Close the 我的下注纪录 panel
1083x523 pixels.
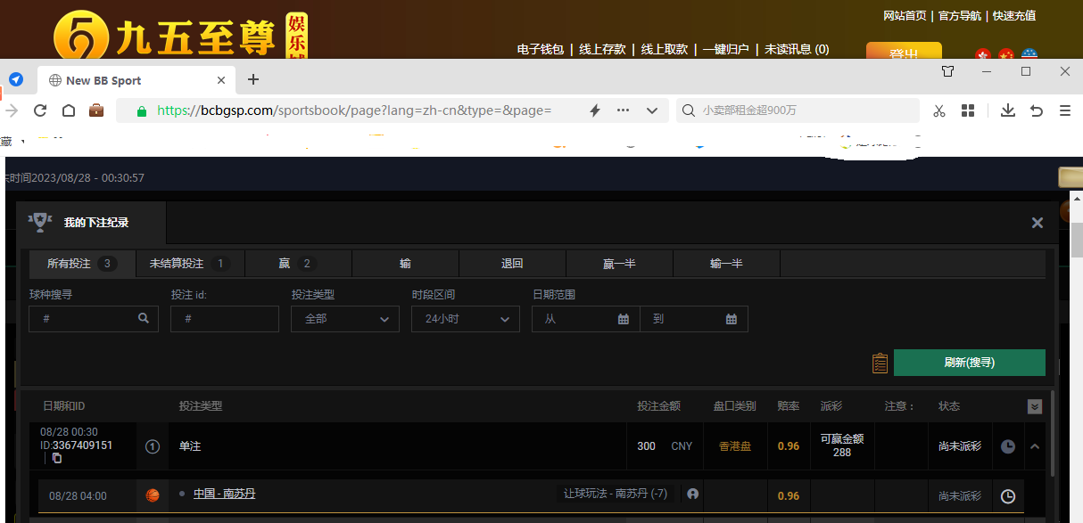tap(1038, 223)
